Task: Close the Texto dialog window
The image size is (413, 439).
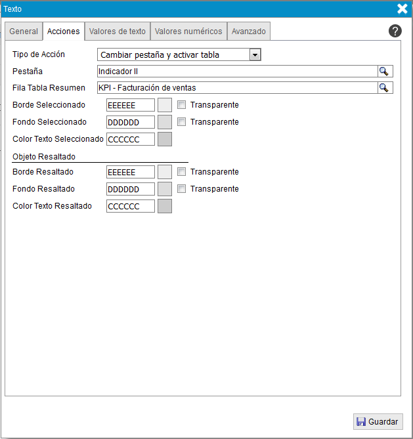Action: [402, 9]
